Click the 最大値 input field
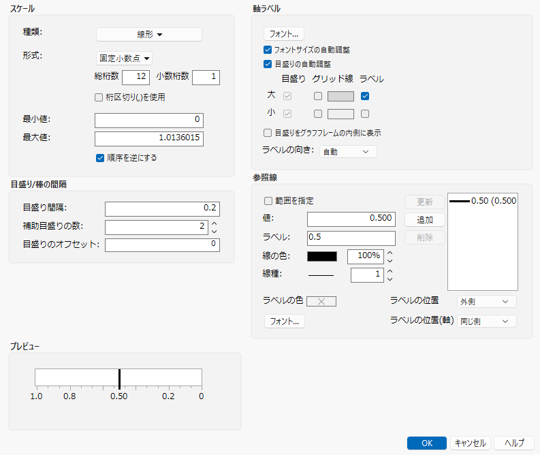 coord(149,138)
